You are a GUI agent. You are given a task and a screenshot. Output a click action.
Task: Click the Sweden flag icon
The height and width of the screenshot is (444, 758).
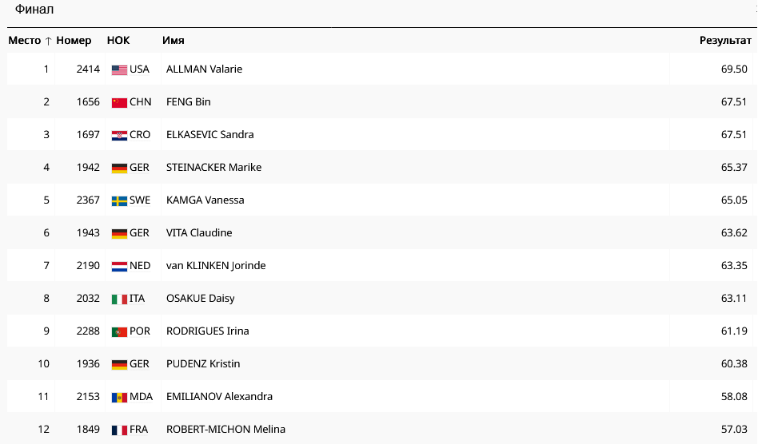119,200
